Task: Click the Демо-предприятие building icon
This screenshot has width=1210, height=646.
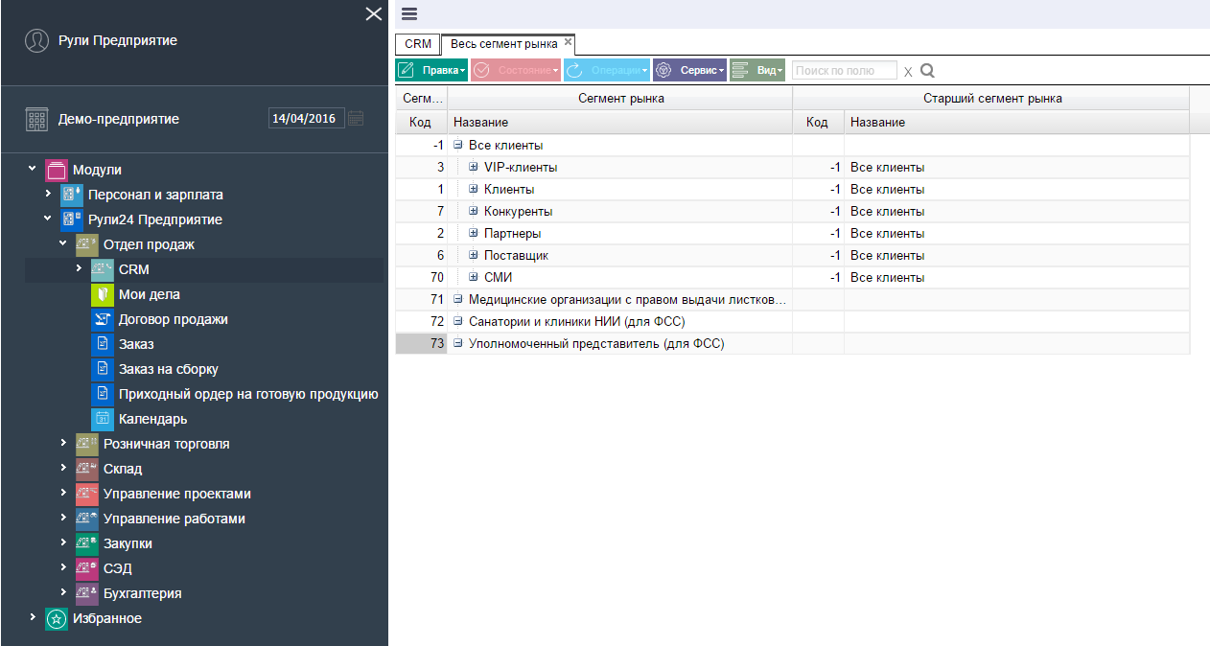Action: pyautogui.click(x=36, y=120)
